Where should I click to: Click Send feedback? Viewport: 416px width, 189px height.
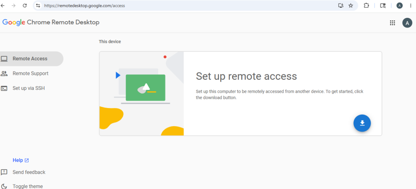coord(29,172)
